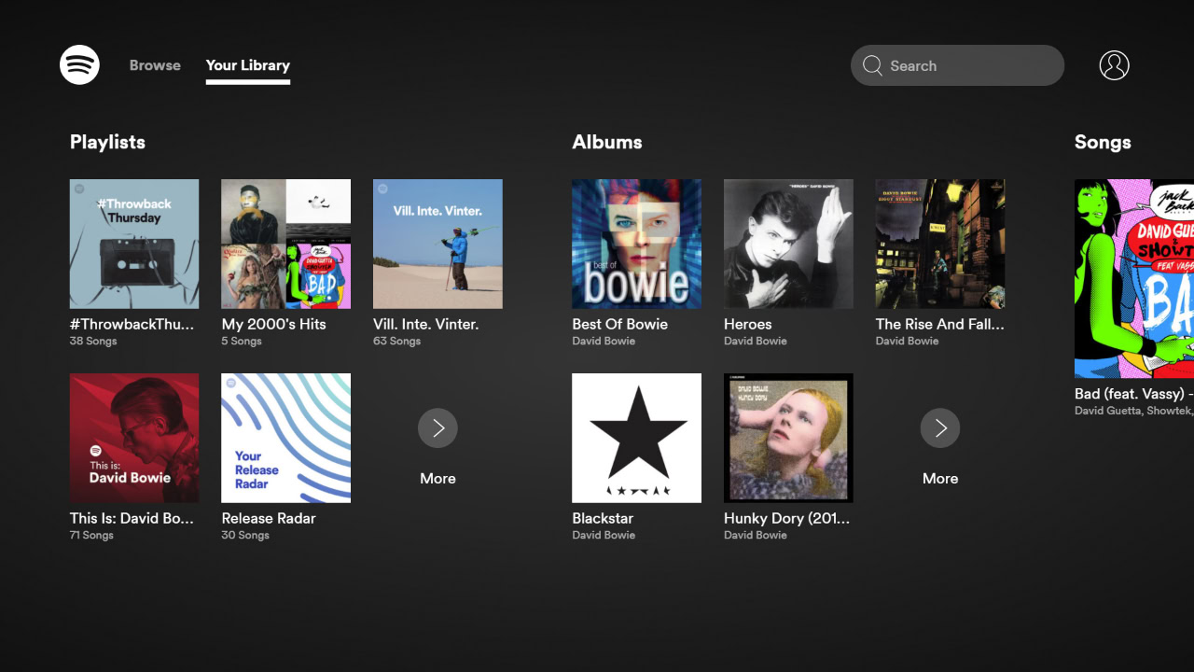Click the Best Of Bowie title
This screenshot has width=1194, height=672.
click(620, 325)
